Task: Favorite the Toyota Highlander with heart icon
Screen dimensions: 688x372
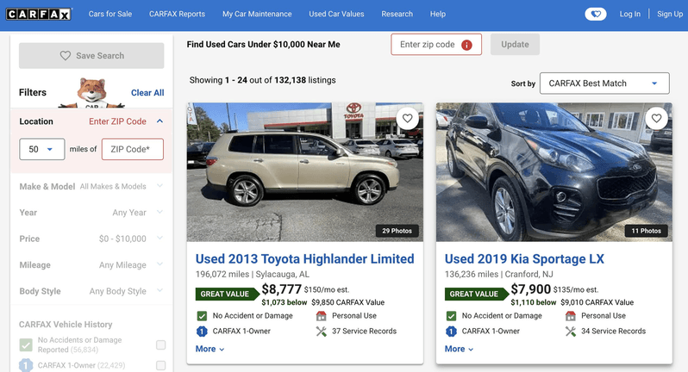Action: click(x=407, y=119)
